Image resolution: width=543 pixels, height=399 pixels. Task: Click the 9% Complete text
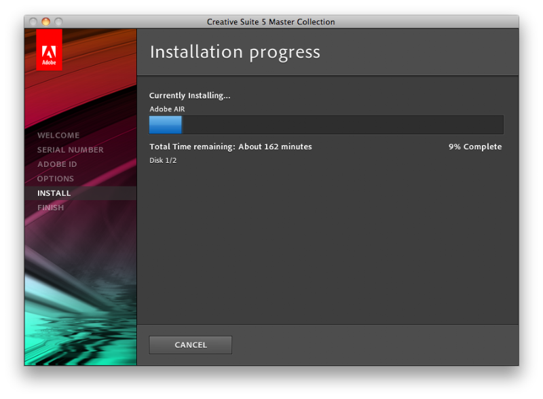coord(475,147)
